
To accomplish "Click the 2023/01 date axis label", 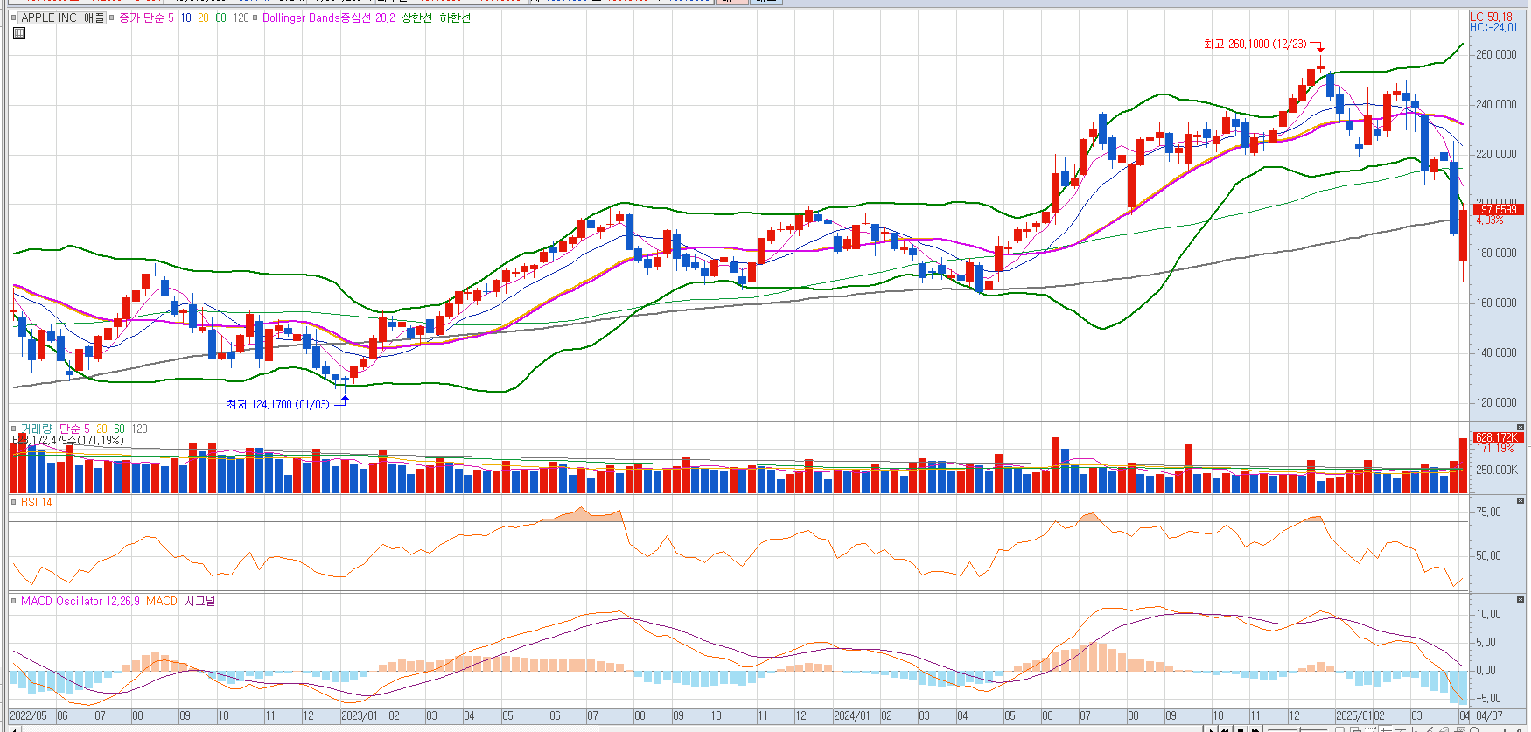I will coord(360,715).
